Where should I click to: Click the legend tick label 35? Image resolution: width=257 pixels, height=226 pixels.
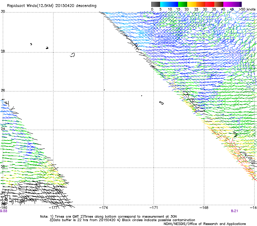214,9
